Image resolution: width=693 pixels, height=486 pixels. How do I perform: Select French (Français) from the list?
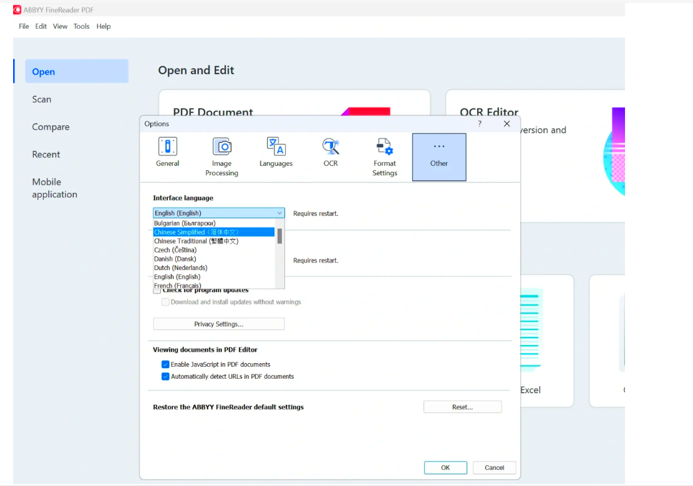click(x=214, y=285)
